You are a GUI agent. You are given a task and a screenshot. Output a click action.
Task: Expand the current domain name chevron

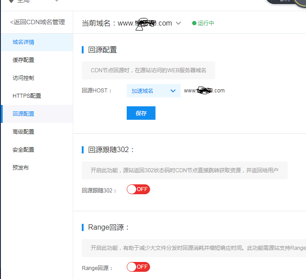pyautogui.click(x=178, y=23)
